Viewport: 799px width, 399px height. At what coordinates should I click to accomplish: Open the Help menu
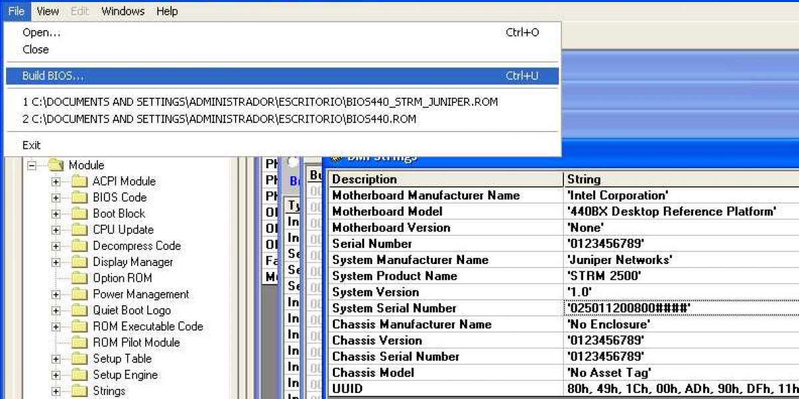click(x=167, y=11)
